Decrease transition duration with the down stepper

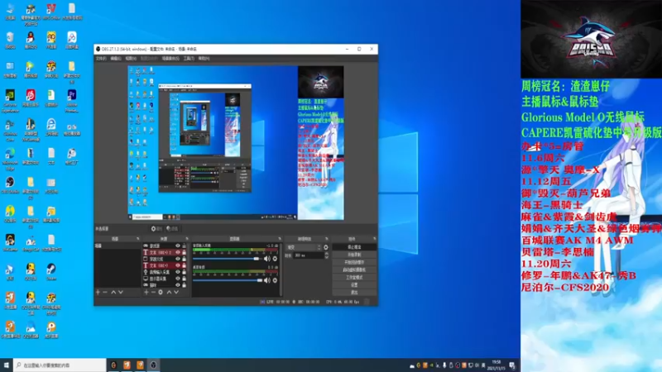tap(326, 257)
